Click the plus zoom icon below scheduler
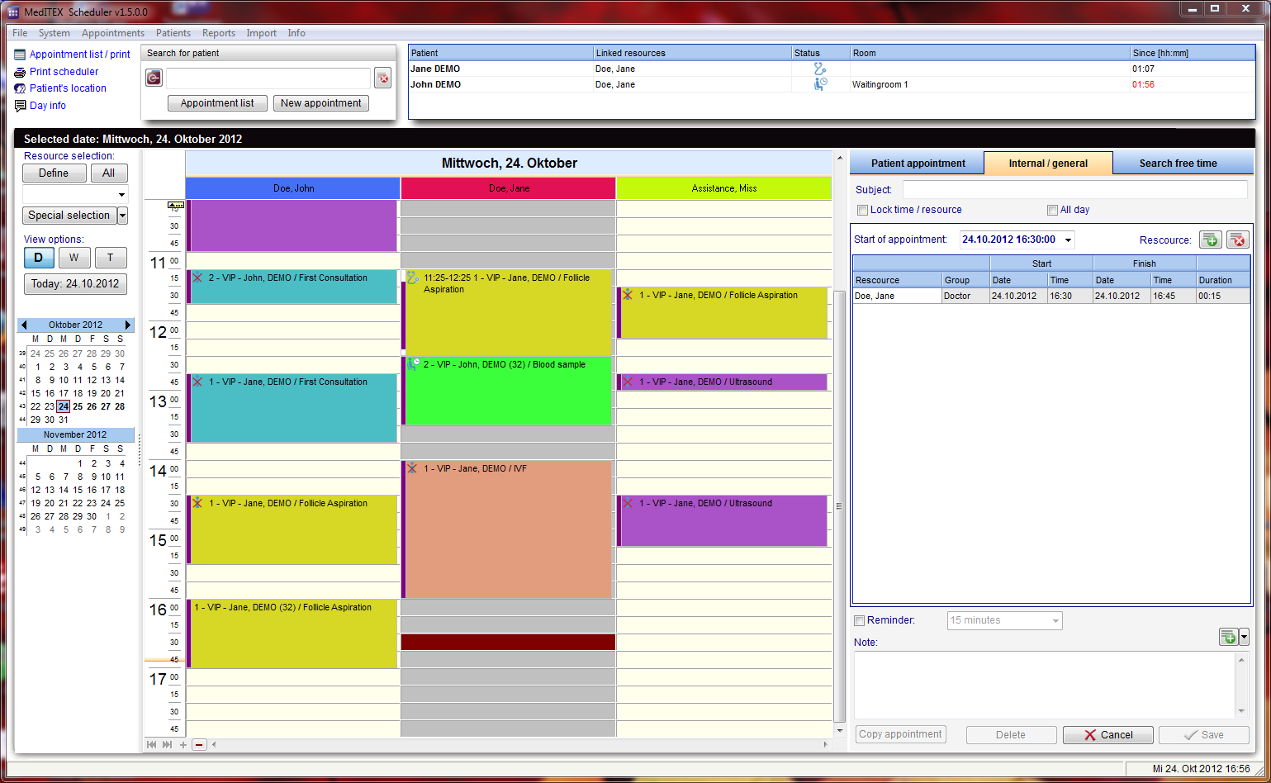Viewport: 1271px width, 783px height. click(183, 745)
